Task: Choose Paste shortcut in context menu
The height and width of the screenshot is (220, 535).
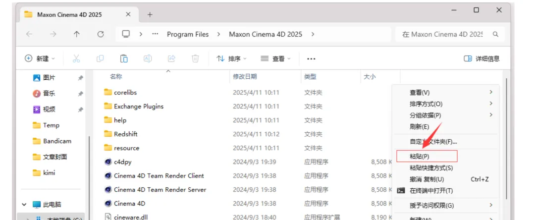Action: (446, 168)
